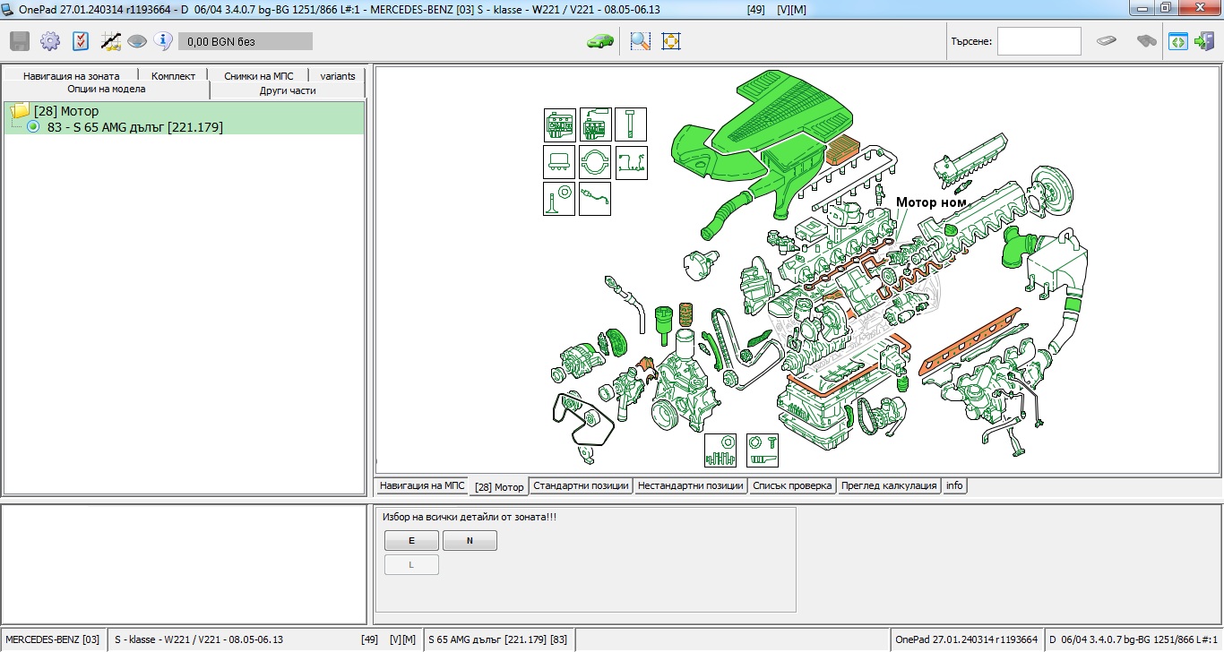Open the Снимки на МПС tab

[x=259, y=76]
